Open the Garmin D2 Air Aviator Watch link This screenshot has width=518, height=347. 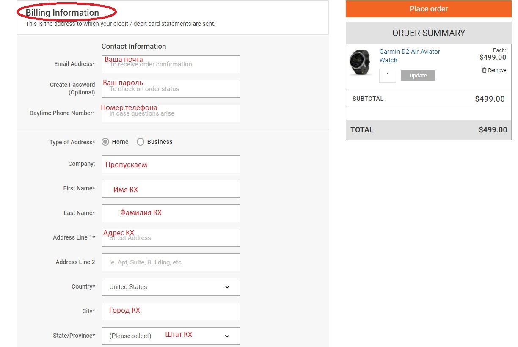pyautogui.click(x=409, y=56)
